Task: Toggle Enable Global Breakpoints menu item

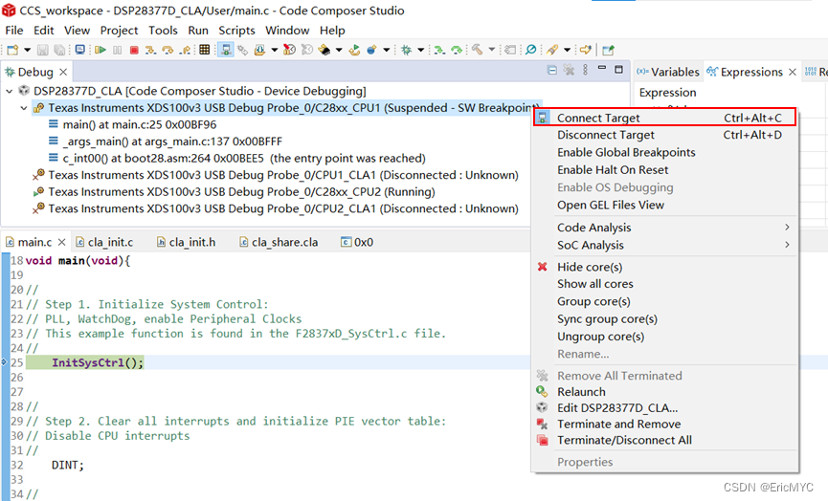Action: (x=665, y=152)
